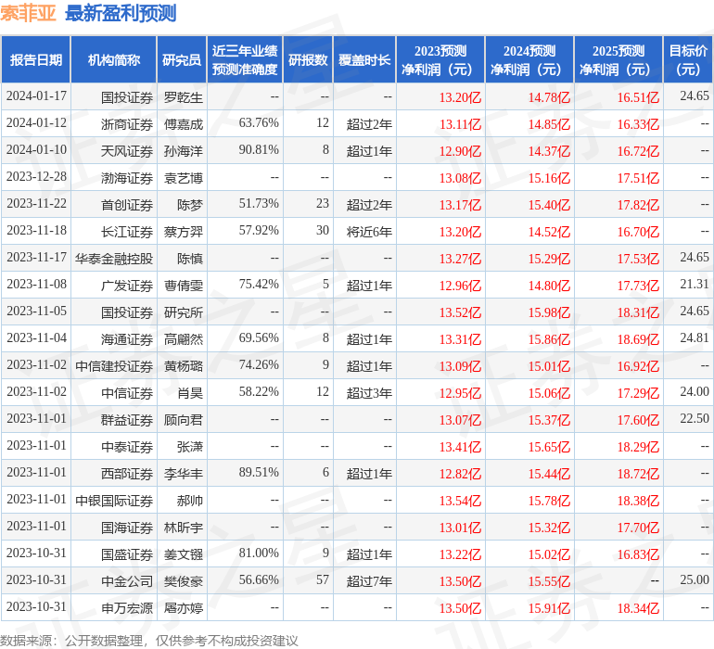
Task: Click institution 中信建投证券
Action: click(114, 366)
